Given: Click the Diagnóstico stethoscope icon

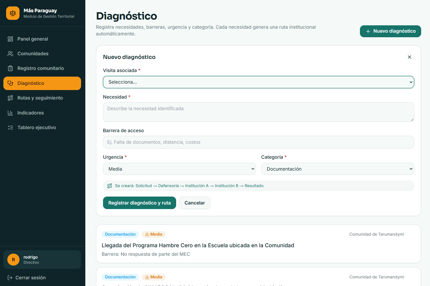Looking at the screenshot, I should tap(10, 83).
